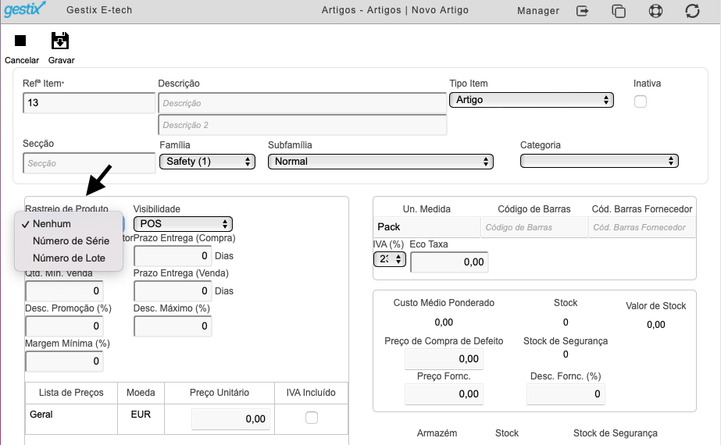
Task: Toggle the Inativa checkbox
Action: tap(640, 101)
